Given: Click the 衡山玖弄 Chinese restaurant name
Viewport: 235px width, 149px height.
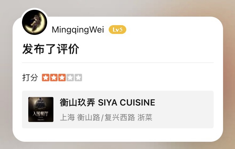Looking at the screenshot, I should point(77,102).
